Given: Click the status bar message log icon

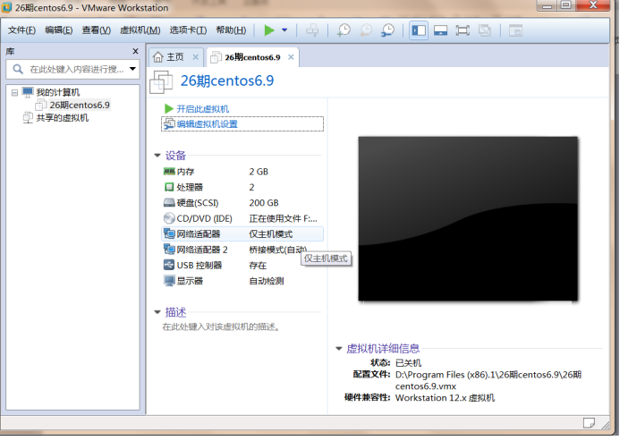Looking at the screenshot, I should (x=589, y=422).
